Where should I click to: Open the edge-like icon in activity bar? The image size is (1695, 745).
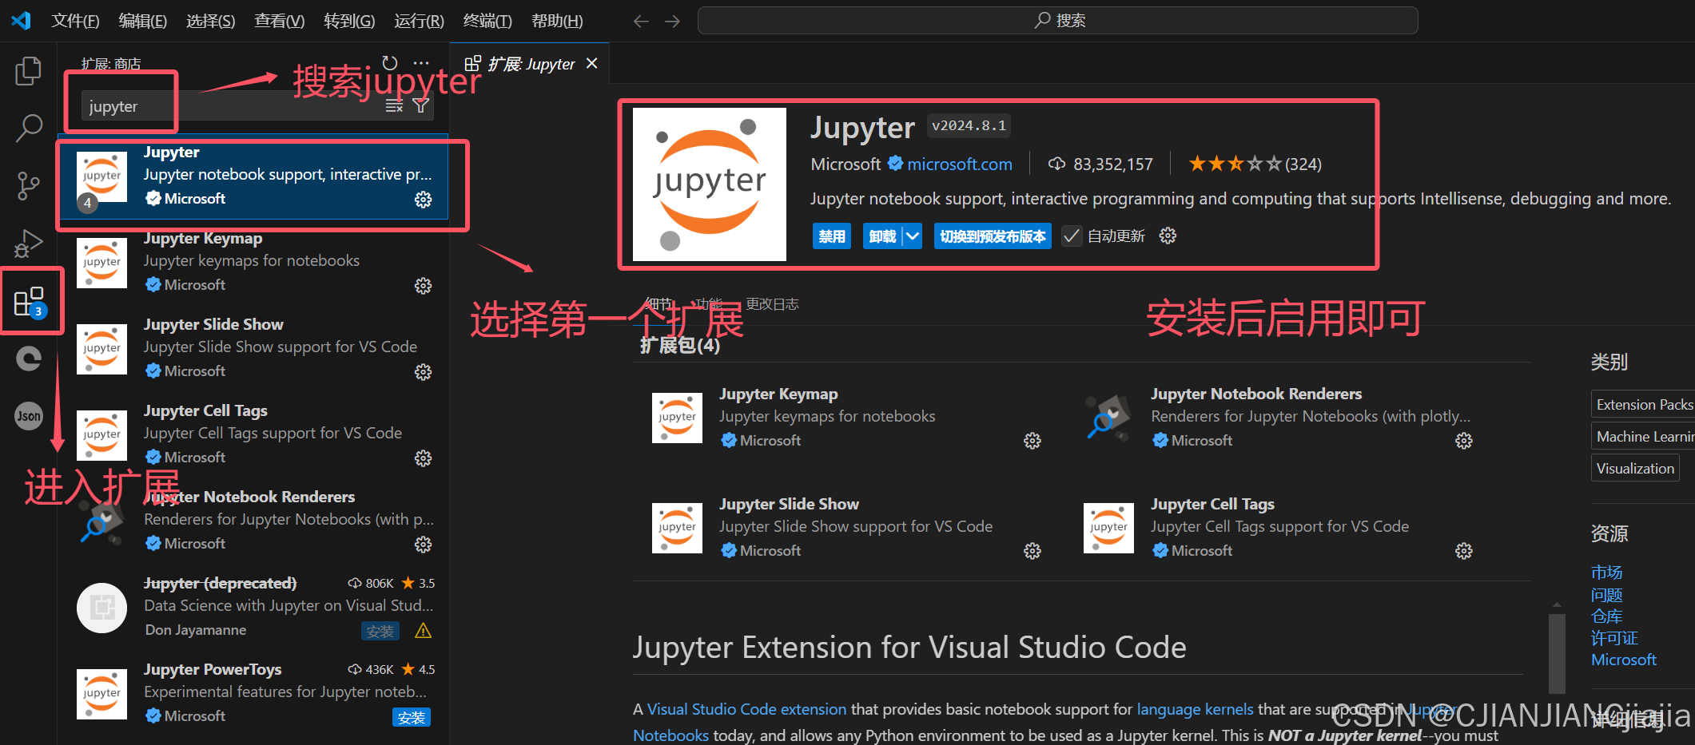pos(29,359)
